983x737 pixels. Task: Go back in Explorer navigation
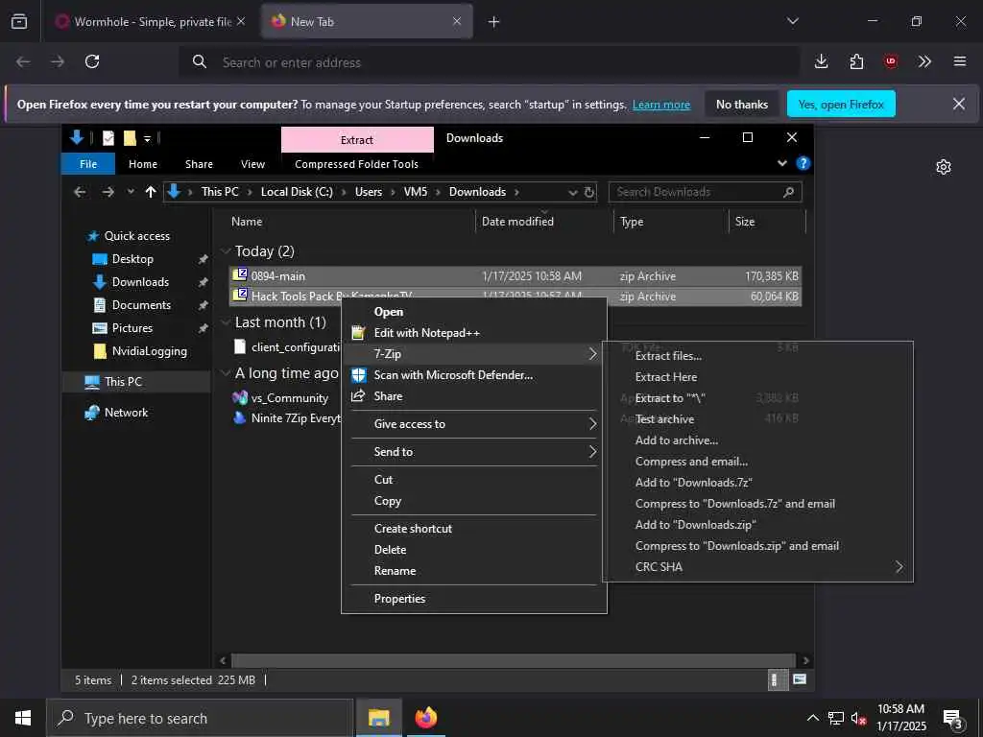pos(80,192)
